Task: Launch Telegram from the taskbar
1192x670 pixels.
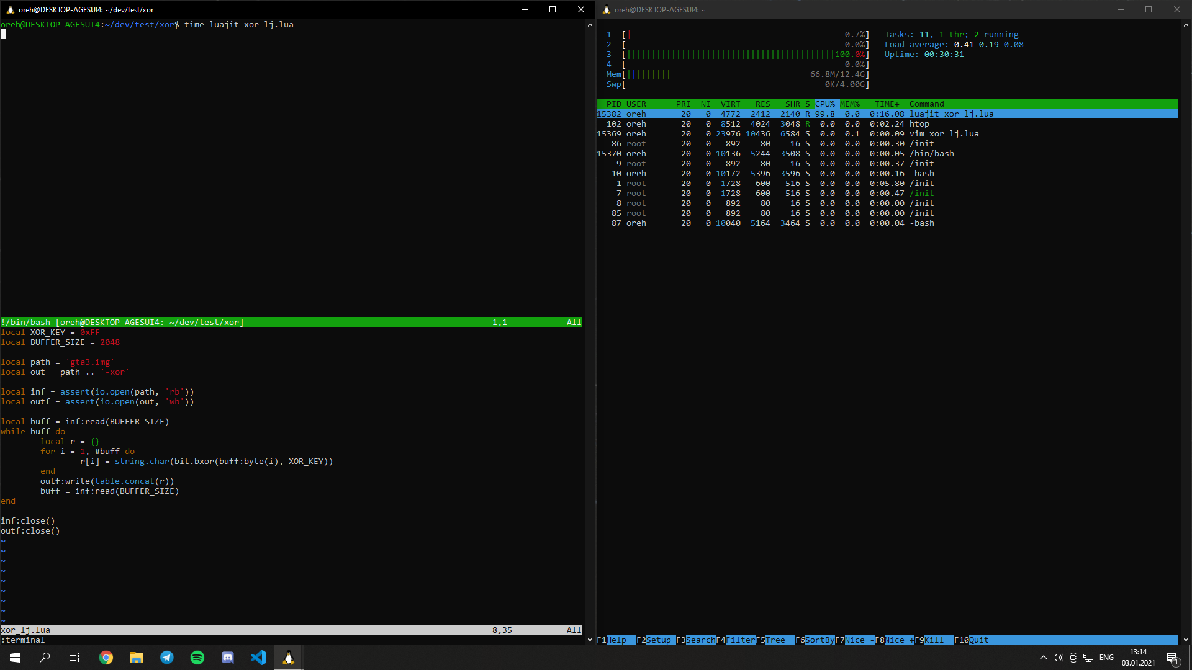Action: (x=167, y=658)
